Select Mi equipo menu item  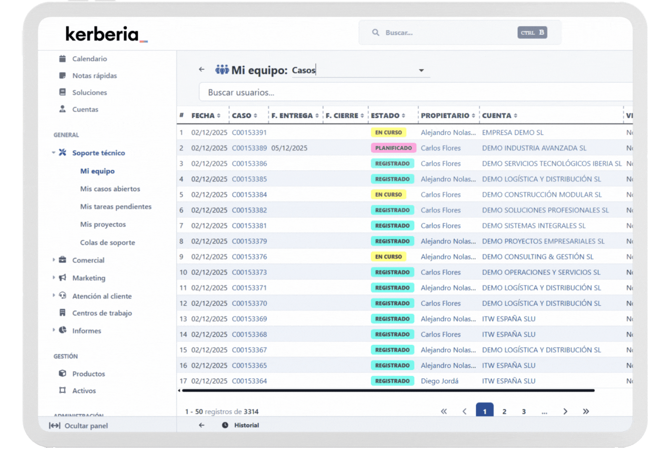[97, 171]
